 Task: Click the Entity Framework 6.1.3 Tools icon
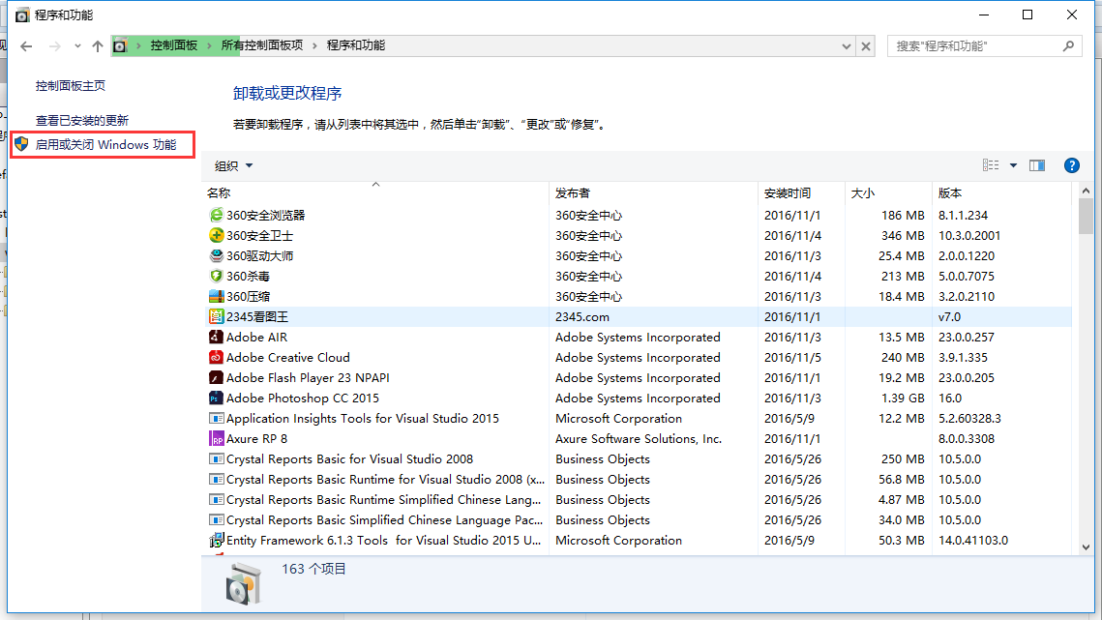(x=216, y=541)
